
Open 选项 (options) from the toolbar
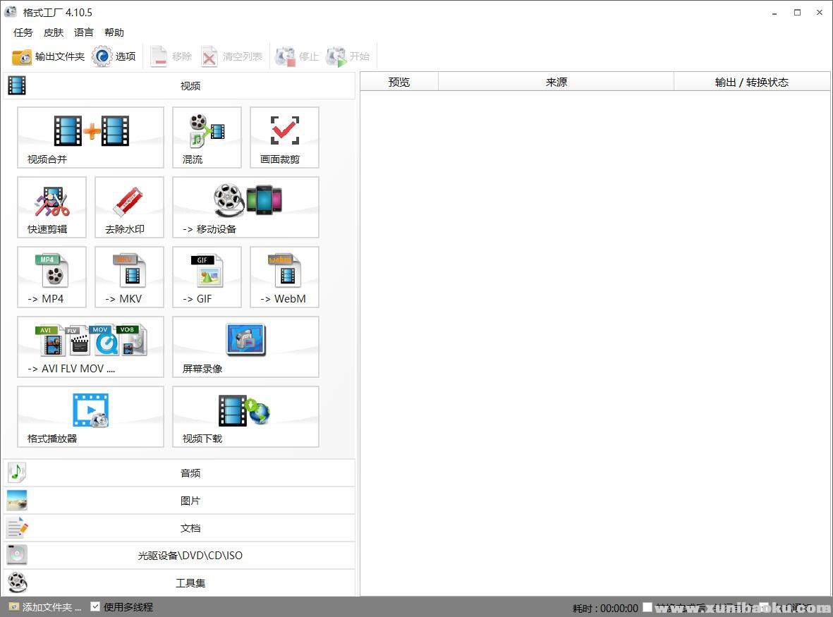coord(114,56)
